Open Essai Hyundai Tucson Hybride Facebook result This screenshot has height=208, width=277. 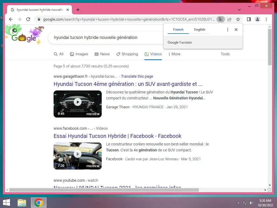pos(117,136)
